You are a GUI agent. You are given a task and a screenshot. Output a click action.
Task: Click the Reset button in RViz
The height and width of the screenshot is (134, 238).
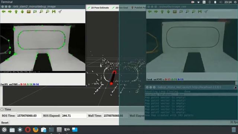pyautogui.click(x=5, y=122)
